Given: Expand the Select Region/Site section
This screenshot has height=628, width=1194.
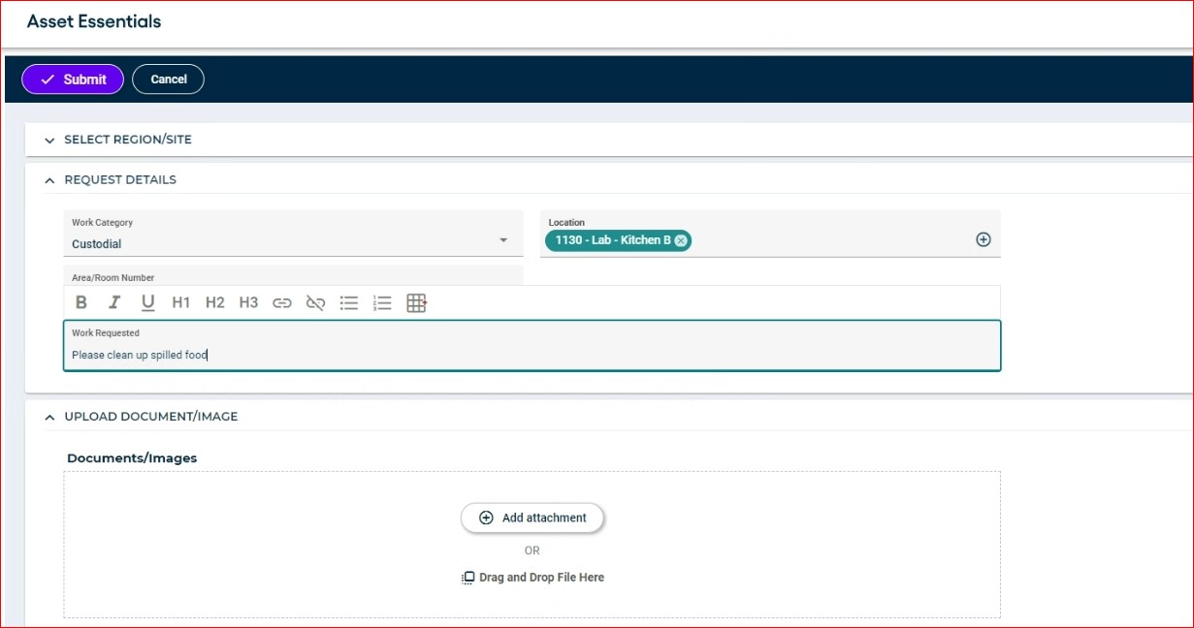Looking at the screenshot, I should click(49, 141).
